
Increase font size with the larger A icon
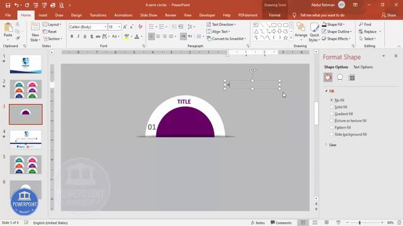(x=125, y=26)
